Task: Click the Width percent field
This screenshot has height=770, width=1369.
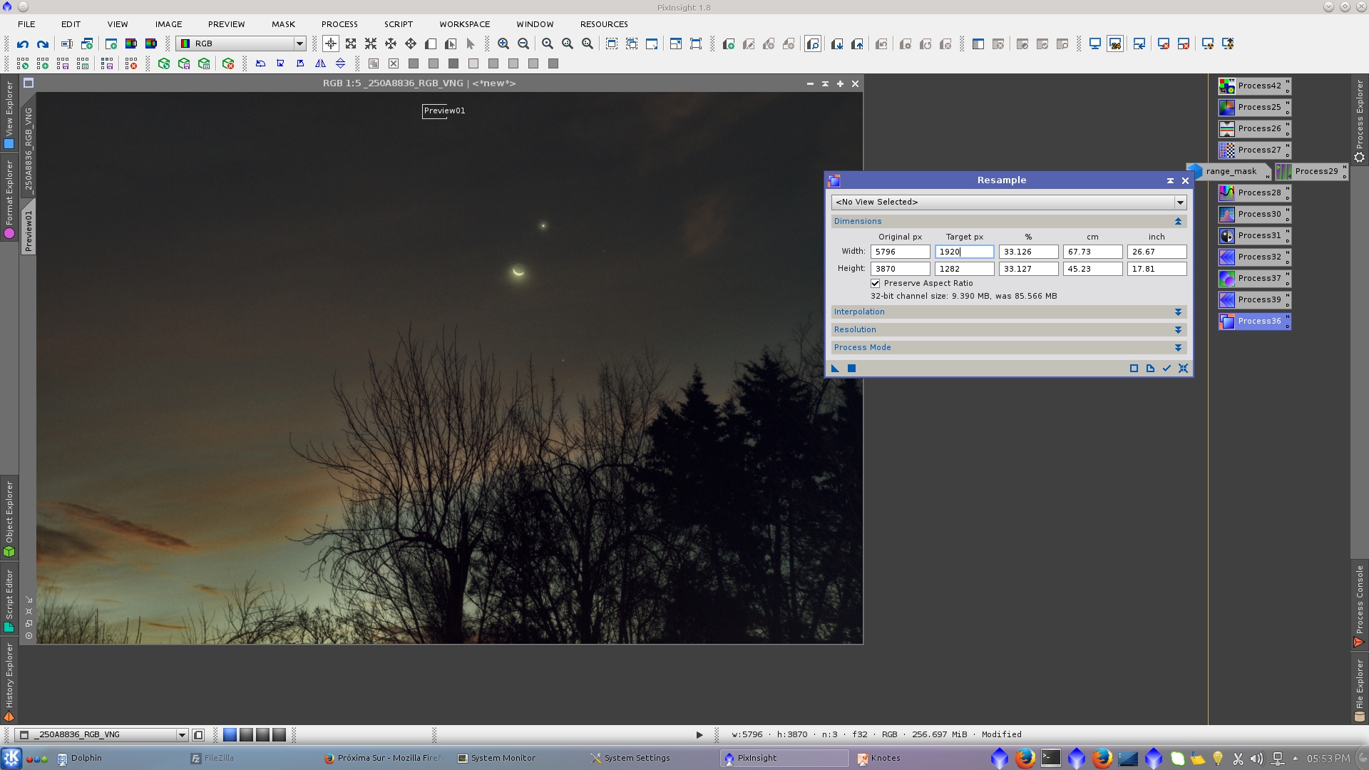Action: click(1028, 252)
